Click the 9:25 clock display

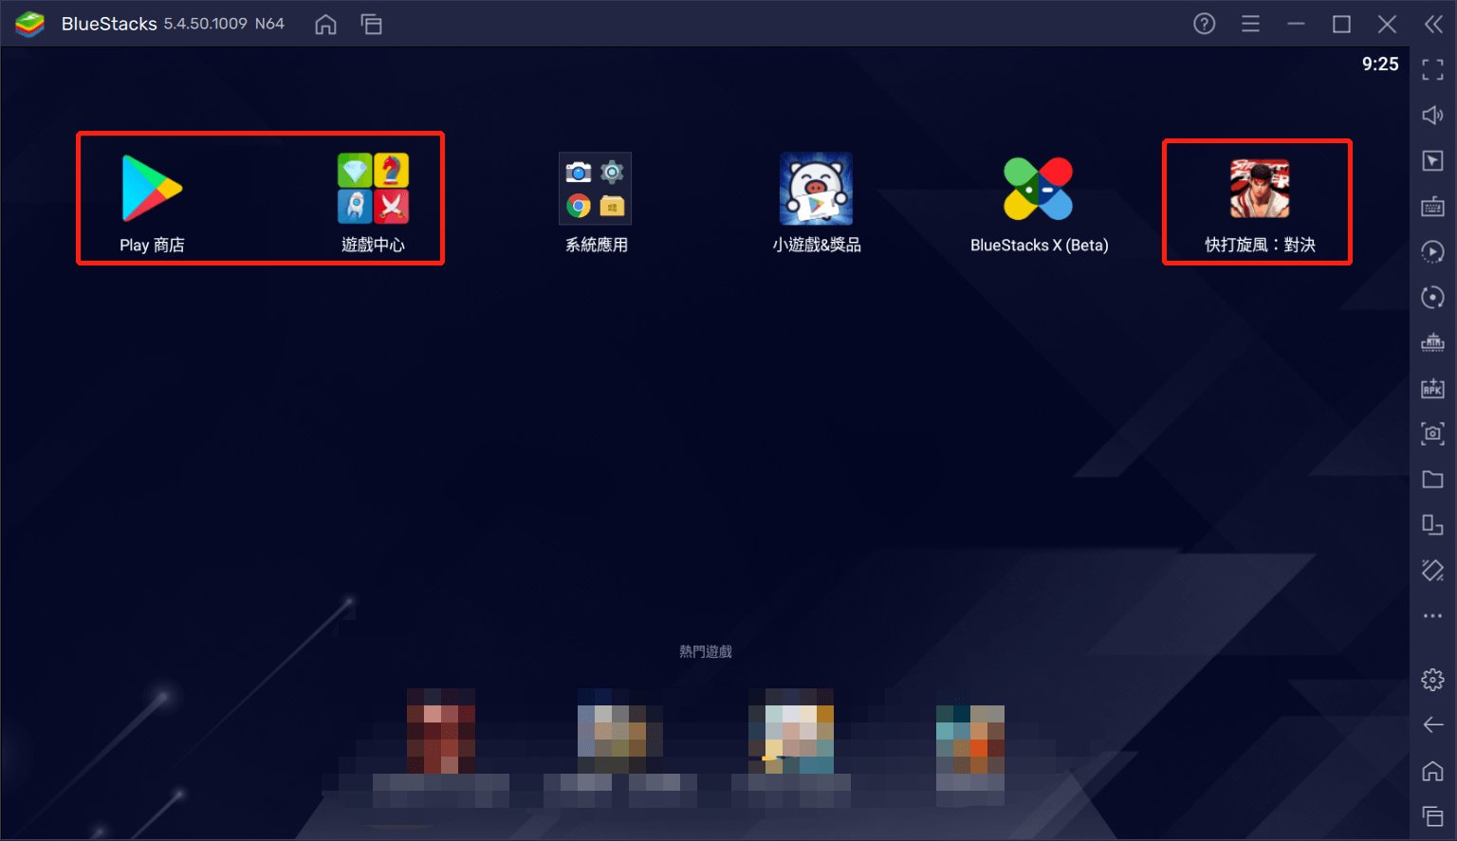(x=1380, y=64)
